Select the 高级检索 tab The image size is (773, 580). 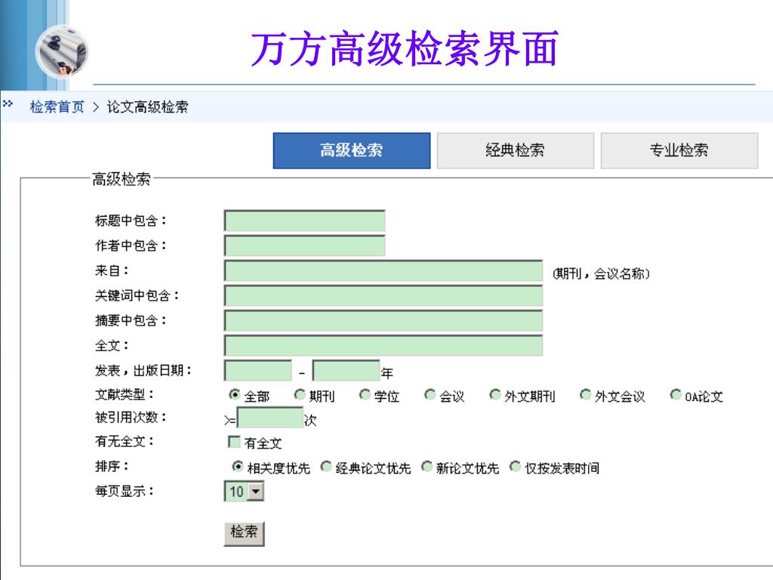[352, 150]
